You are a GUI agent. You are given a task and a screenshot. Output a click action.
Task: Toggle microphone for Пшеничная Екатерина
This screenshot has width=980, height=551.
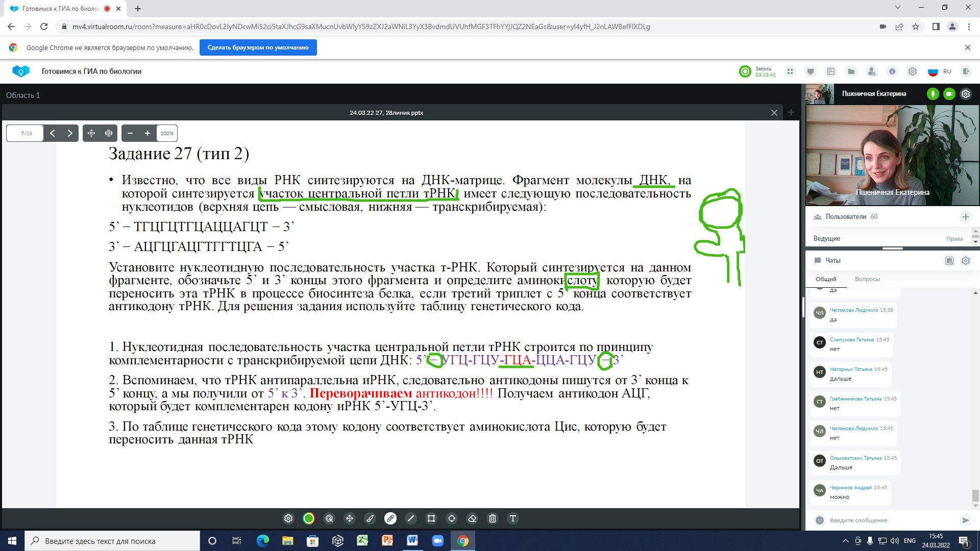click(933, 94)
